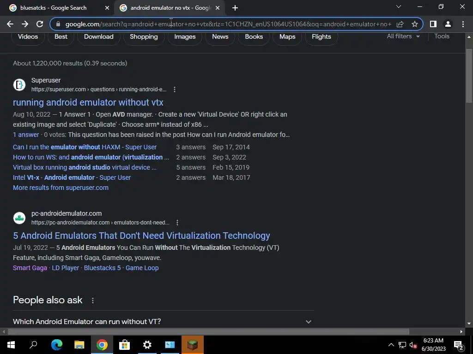Open the tab search dropdown arrow
The image size is (473, 354).
[x=399, y=6]
